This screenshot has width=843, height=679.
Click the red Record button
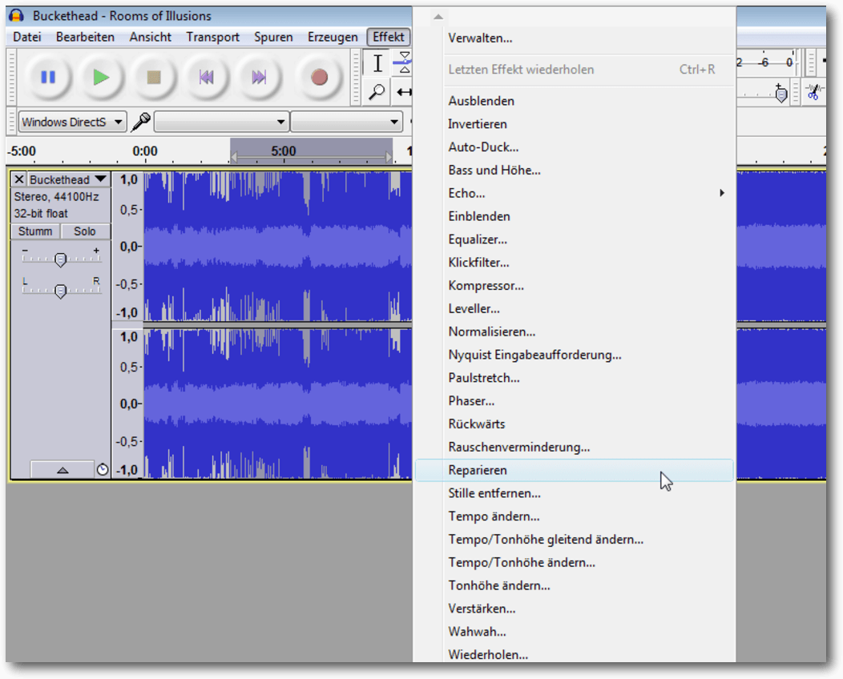(319, 77)
